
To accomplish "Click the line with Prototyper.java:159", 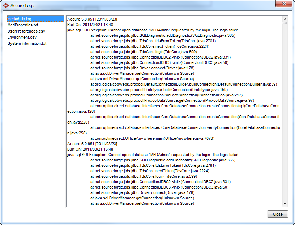I will (159, 90).
